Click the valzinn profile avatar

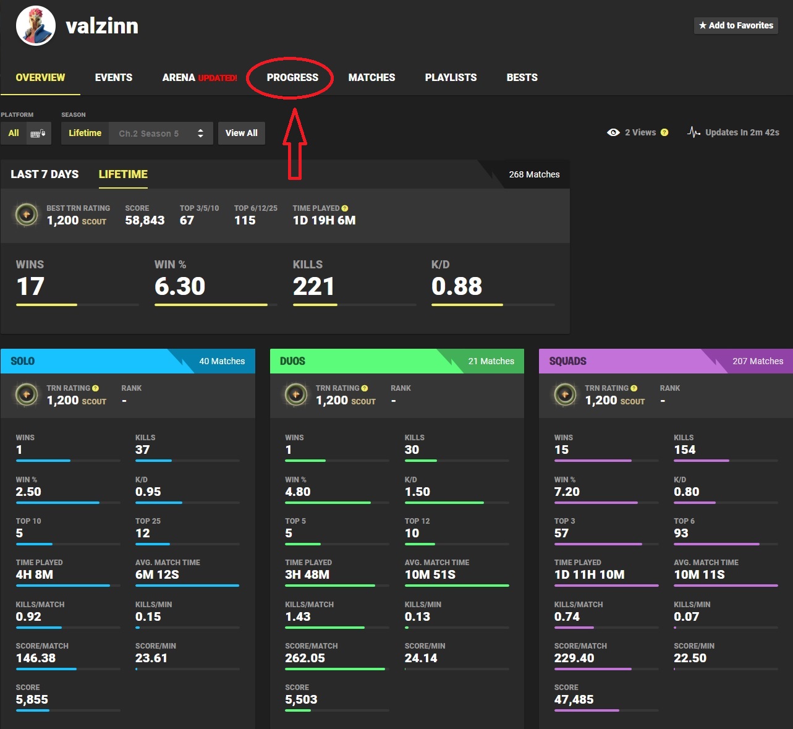pyautogui.click(x=36, y=26)
